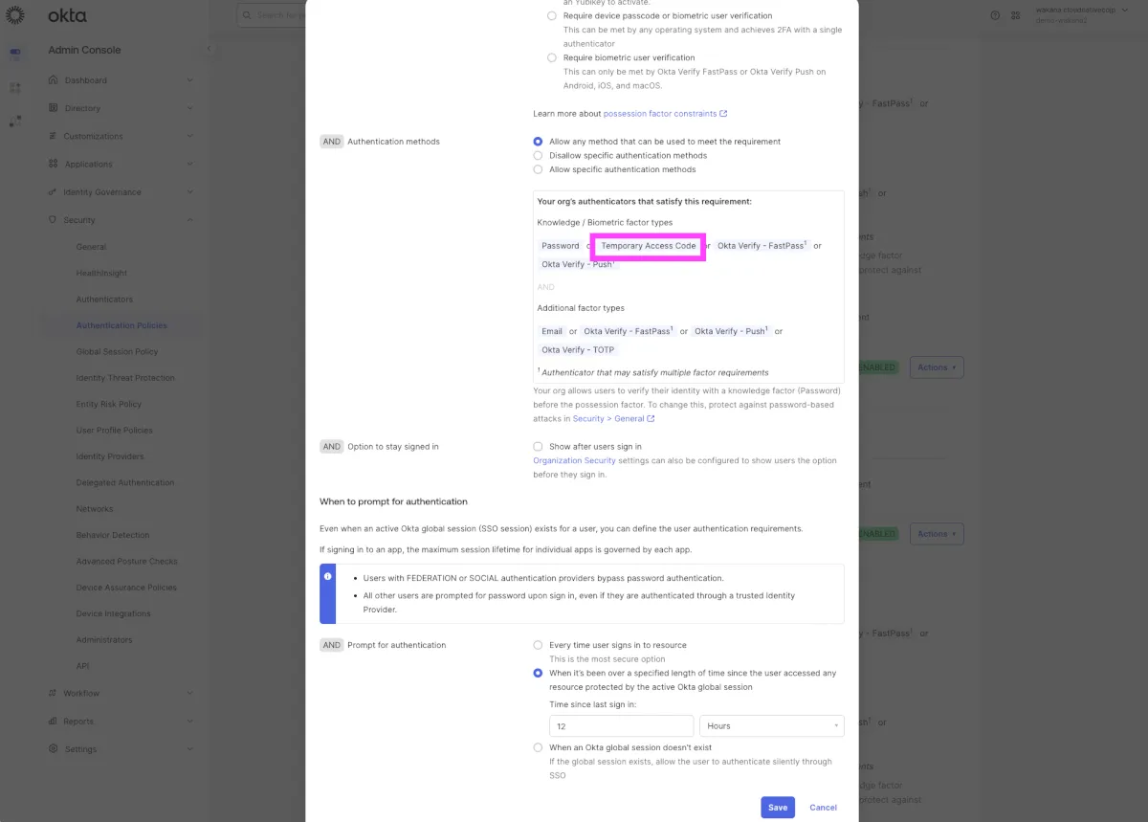Open Authenticators in Security menu

(x=104, y=300)
